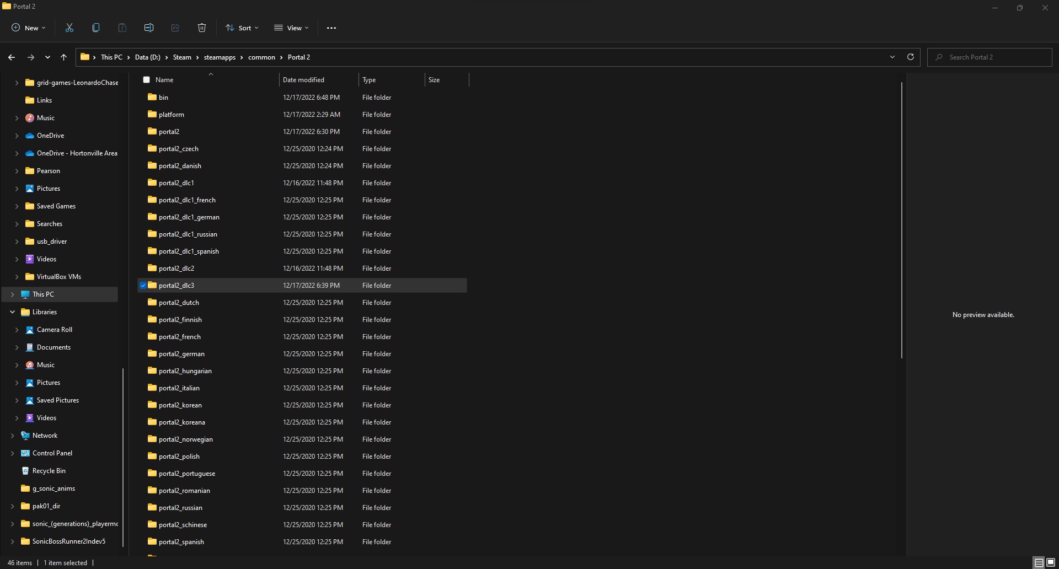Click the Share icon in toolbar
1059x569 pixels.
tap(175, 28)
